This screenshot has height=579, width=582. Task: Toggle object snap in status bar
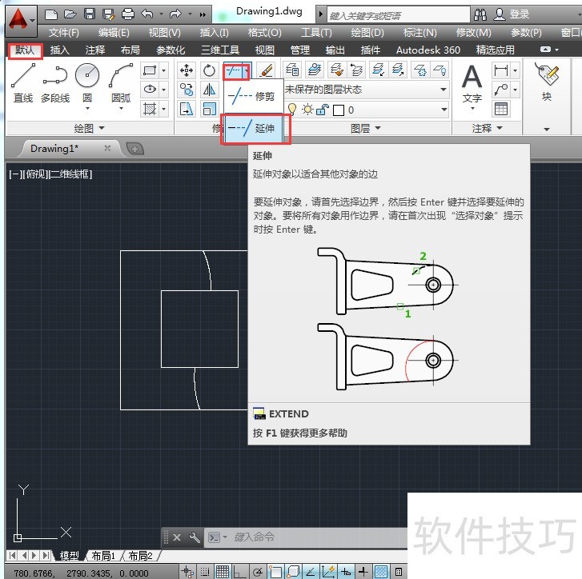(x=275, y=572)
